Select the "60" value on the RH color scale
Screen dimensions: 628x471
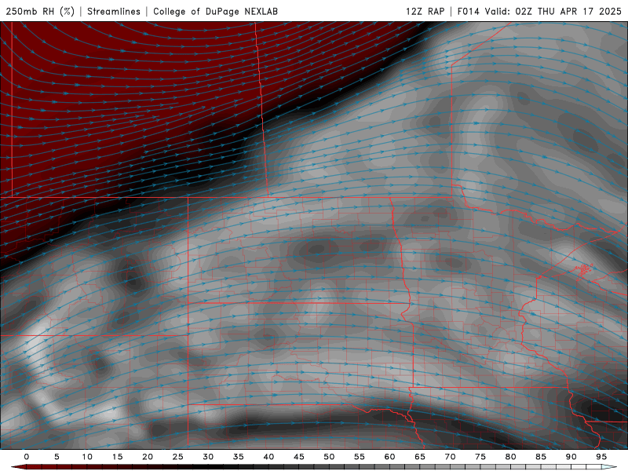click(x=389, y=457)
